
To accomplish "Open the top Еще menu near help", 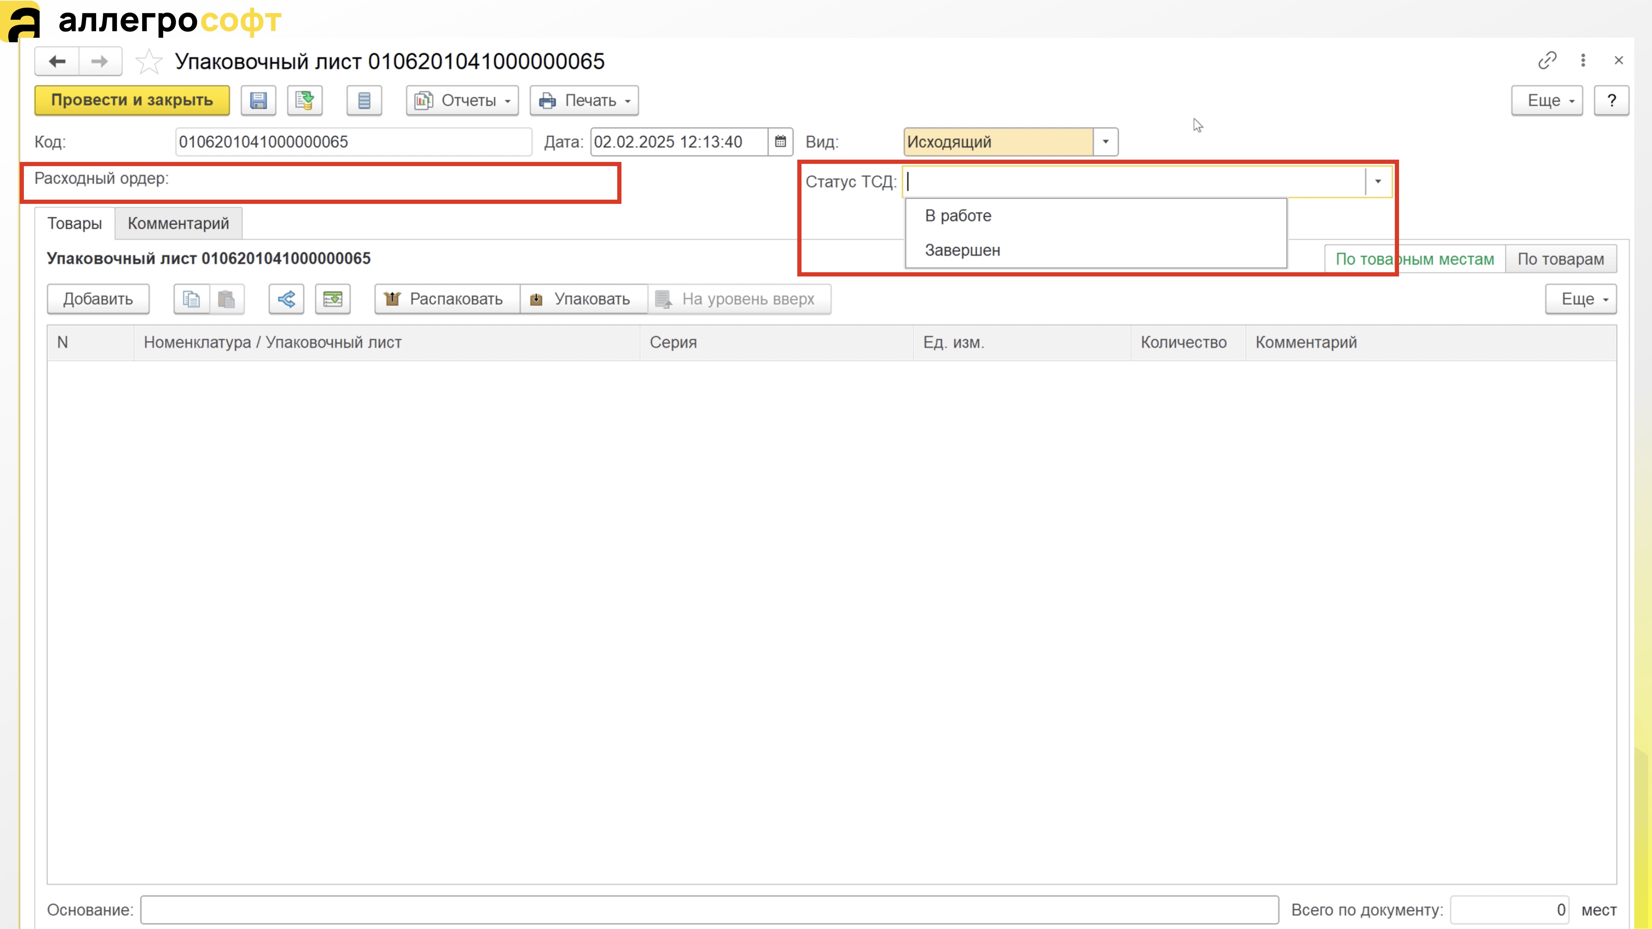I will point(1547,101).
